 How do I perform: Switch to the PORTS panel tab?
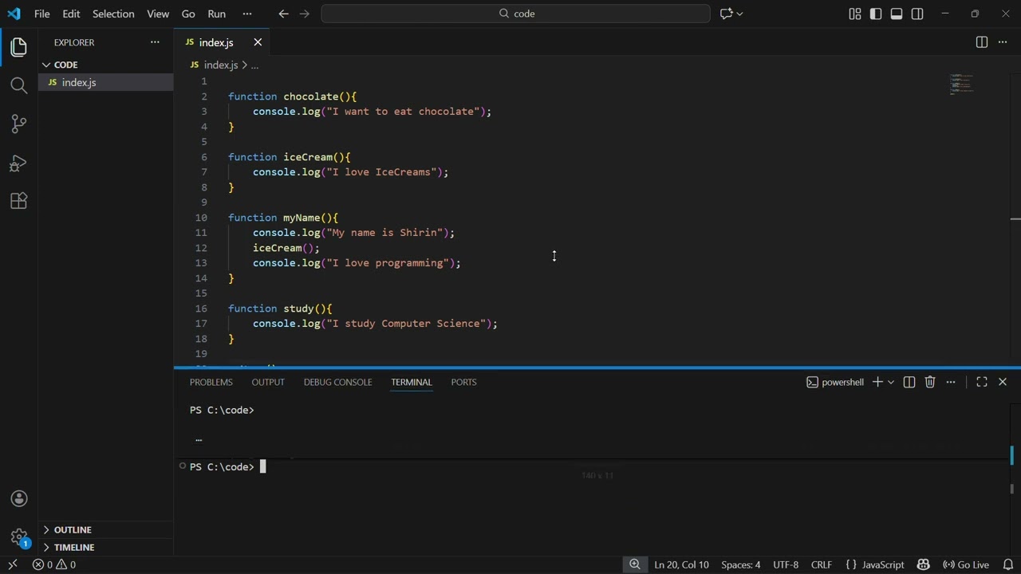[x=463, y=382]
